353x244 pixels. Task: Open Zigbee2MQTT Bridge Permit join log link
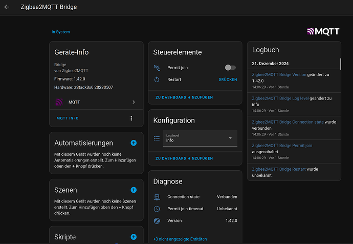coord(282,146)
